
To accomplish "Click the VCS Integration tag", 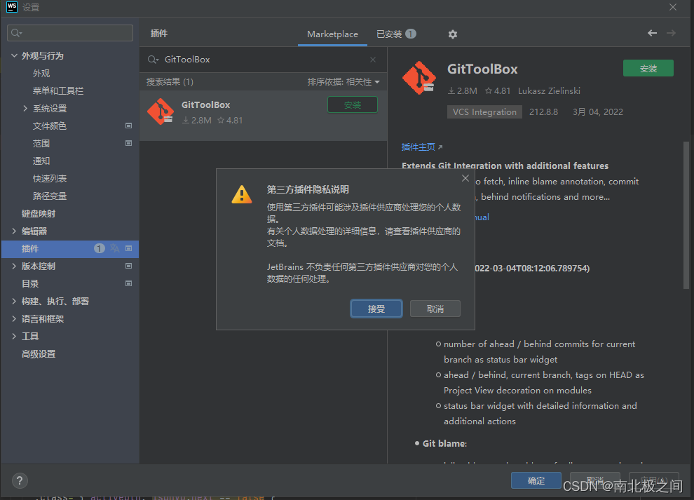I will [484, 112].
